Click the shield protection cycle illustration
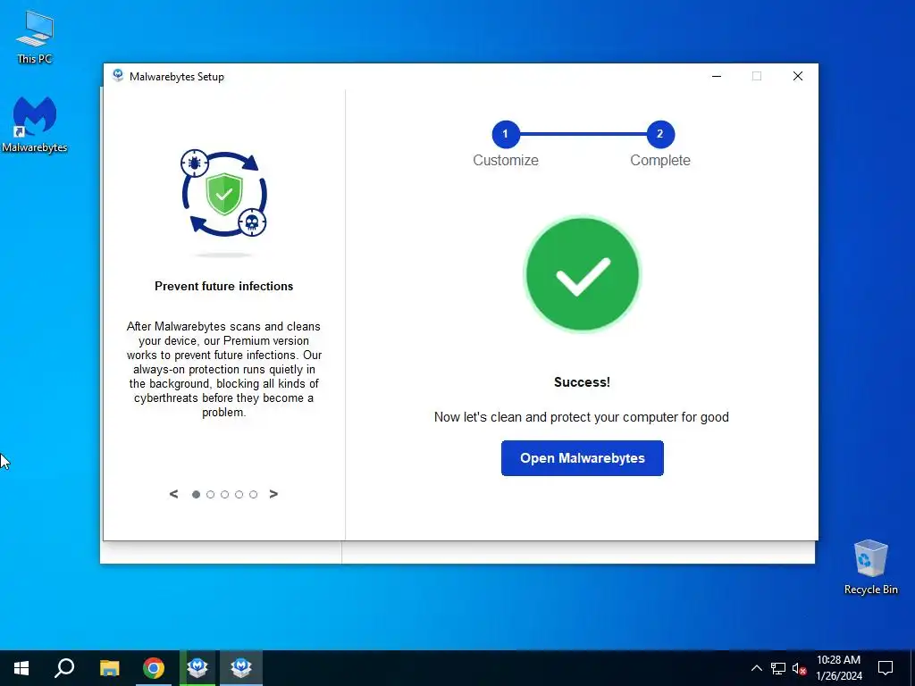This screenshot has height=686, width=915. click(223, 194)
